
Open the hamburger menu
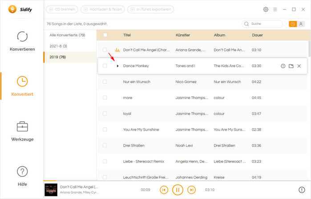pyautogui.click(x=275, y=9)
